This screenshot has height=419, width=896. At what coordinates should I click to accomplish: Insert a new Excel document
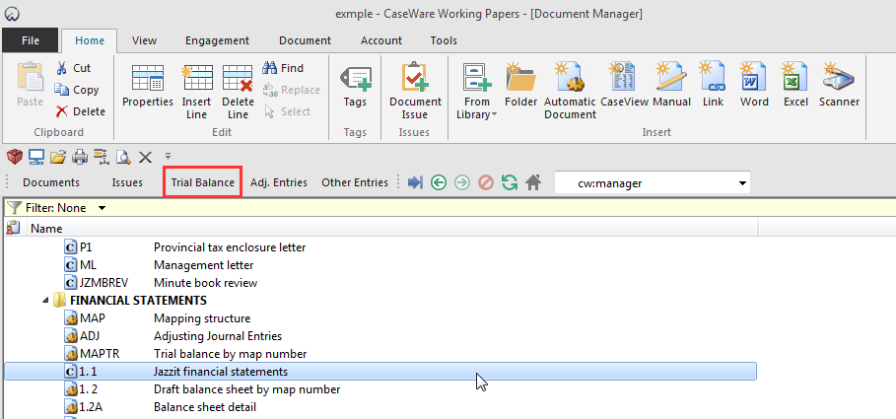pyautogui.click(x=795, y=86)
